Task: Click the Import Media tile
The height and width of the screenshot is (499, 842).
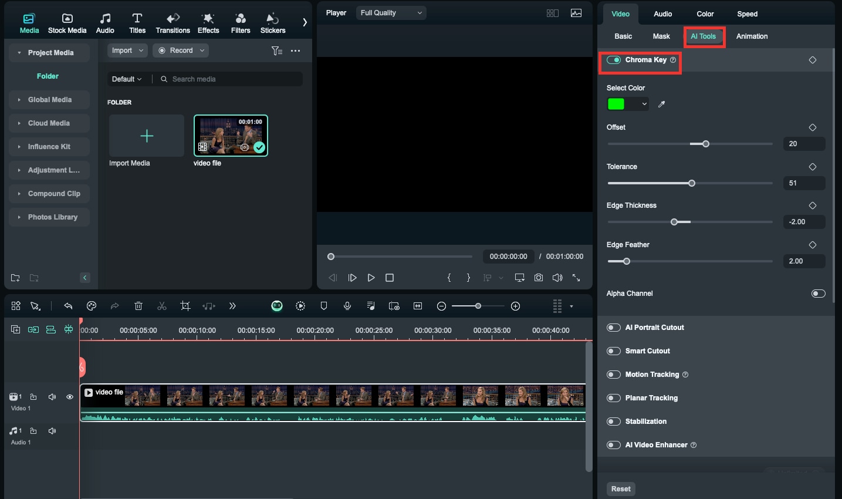Action: coord(147,136)
